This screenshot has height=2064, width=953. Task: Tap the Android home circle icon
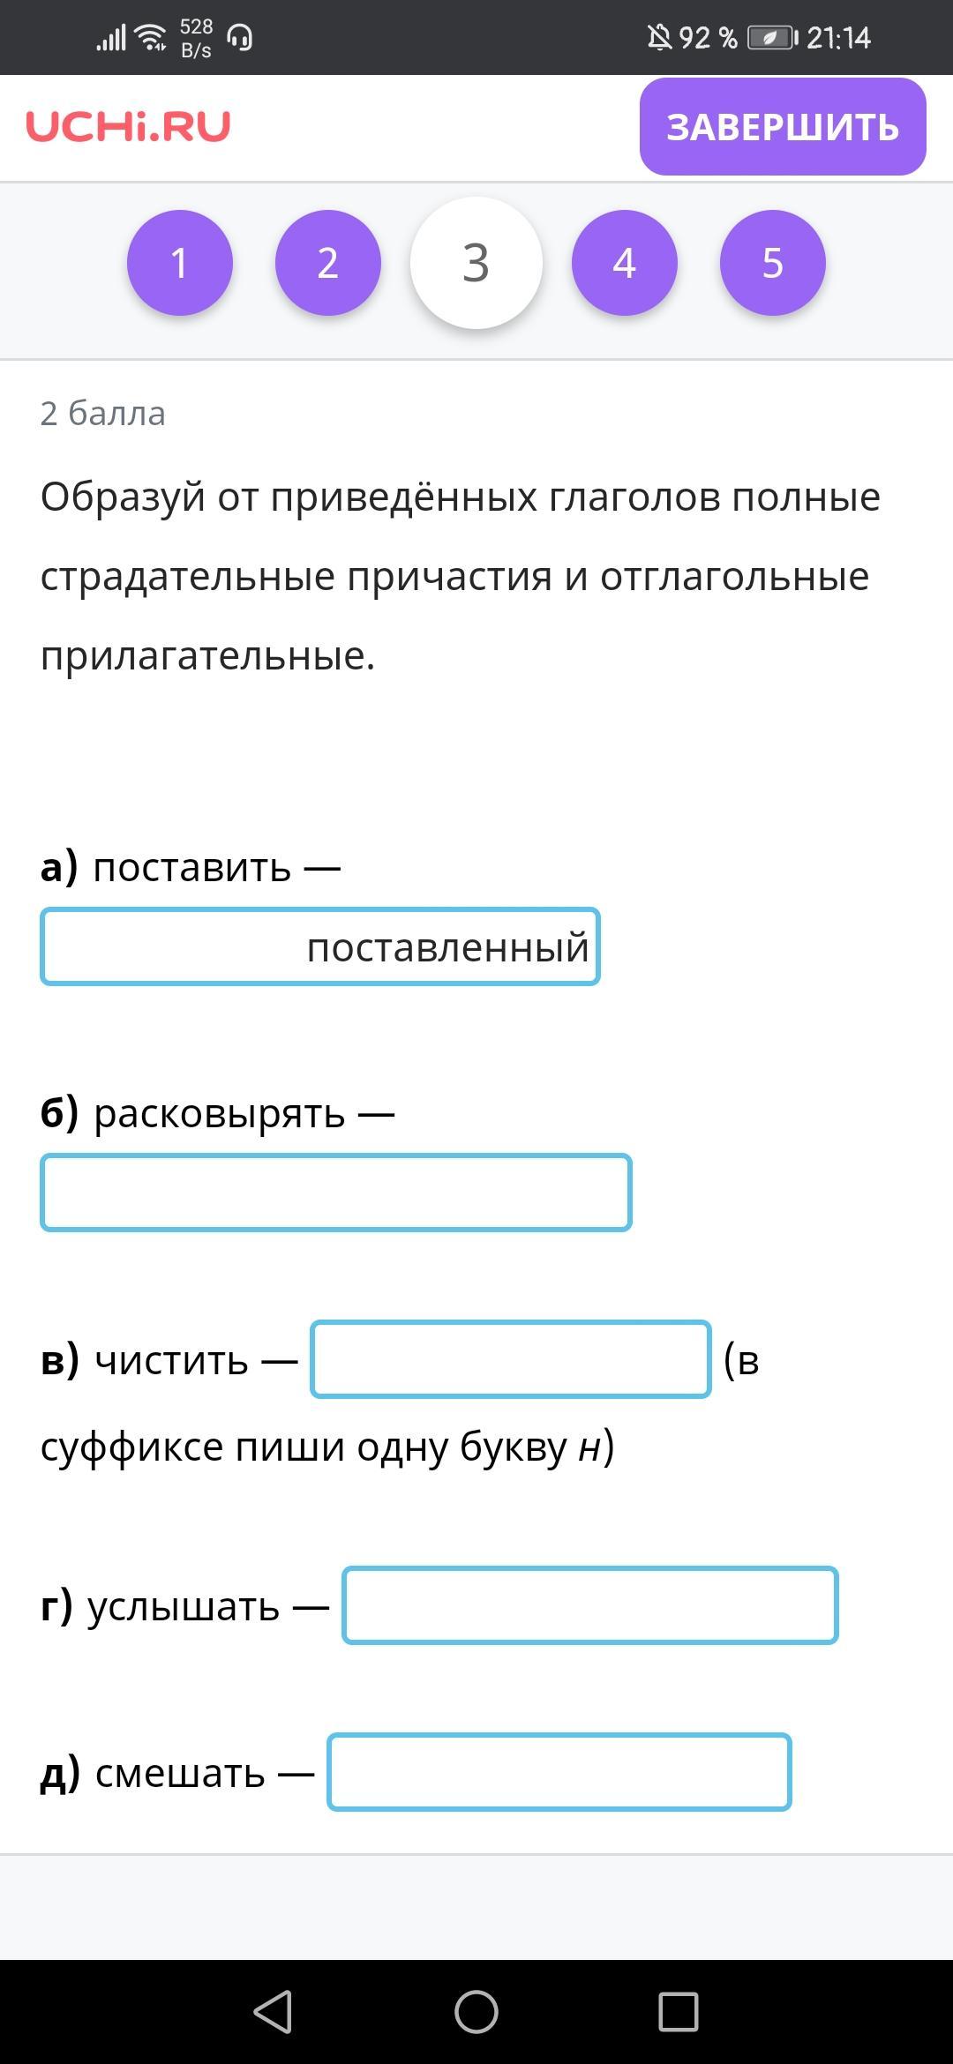click(476, 2012)
